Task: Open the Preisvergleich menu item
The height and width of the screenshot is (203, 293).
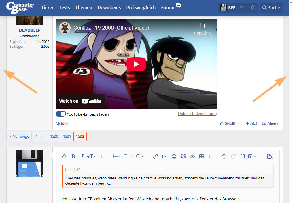Action: pos(141,8)
